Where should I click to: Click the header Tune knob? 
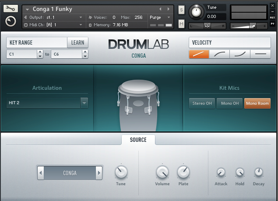coord(196,12)
